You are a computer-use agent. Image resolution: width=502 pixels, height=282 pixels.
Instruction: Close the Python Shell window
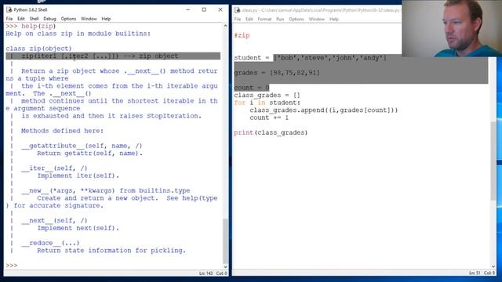[x=220, y=9]
